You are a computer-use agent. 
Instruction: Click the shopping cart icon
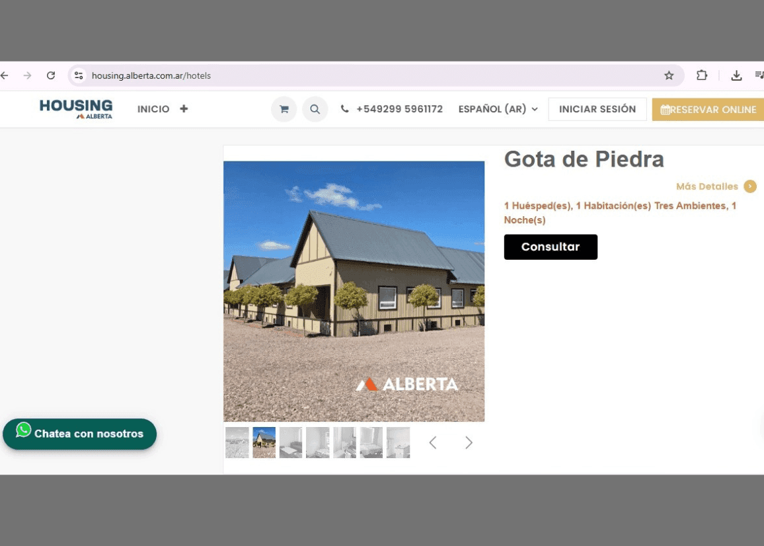click(x=284, y=109)
